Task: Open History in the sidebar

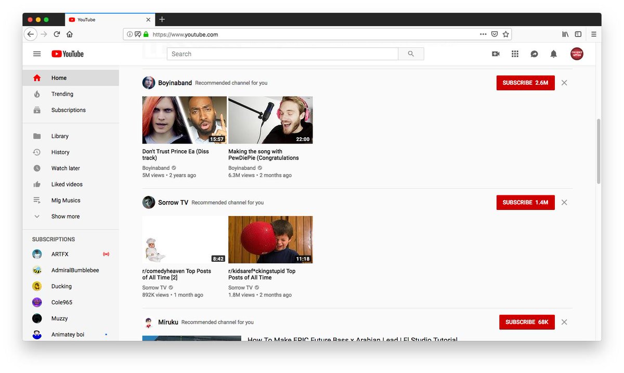Action: click(71, 152)
